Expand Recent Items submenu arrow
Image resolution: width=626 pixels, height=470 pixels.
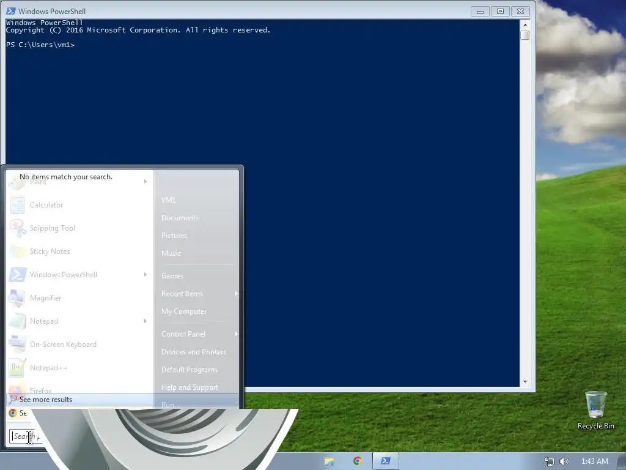237,293
